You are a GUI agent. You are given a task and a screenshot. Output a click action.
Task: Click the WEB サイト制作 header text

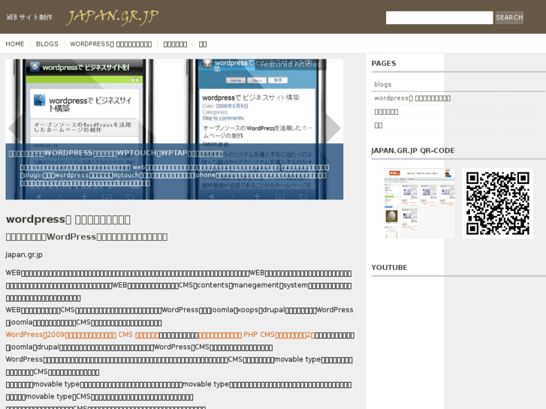coord(29,17)
